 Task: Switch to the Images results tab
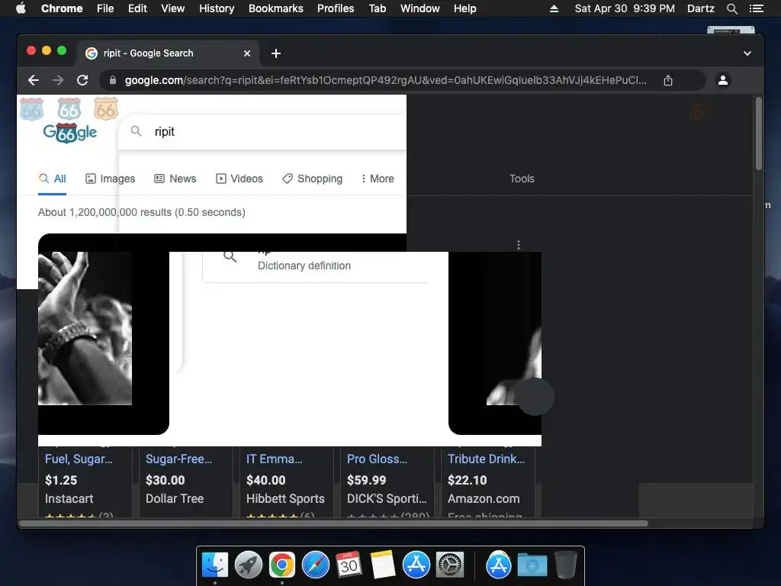110,179
